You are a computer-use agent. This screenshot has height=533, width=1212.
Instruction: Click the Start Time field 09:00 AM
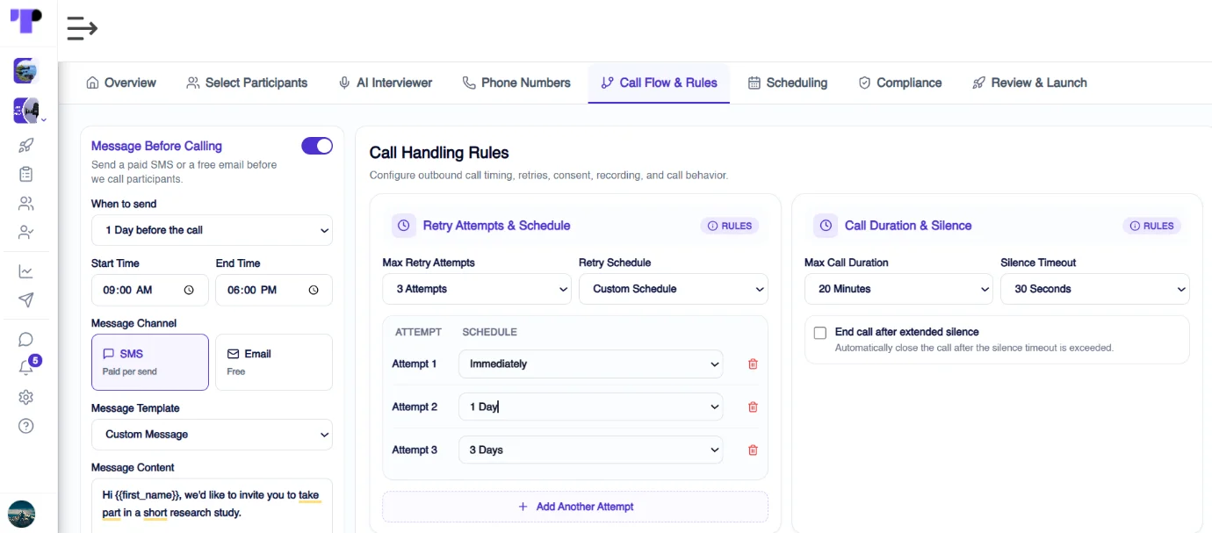150,290
